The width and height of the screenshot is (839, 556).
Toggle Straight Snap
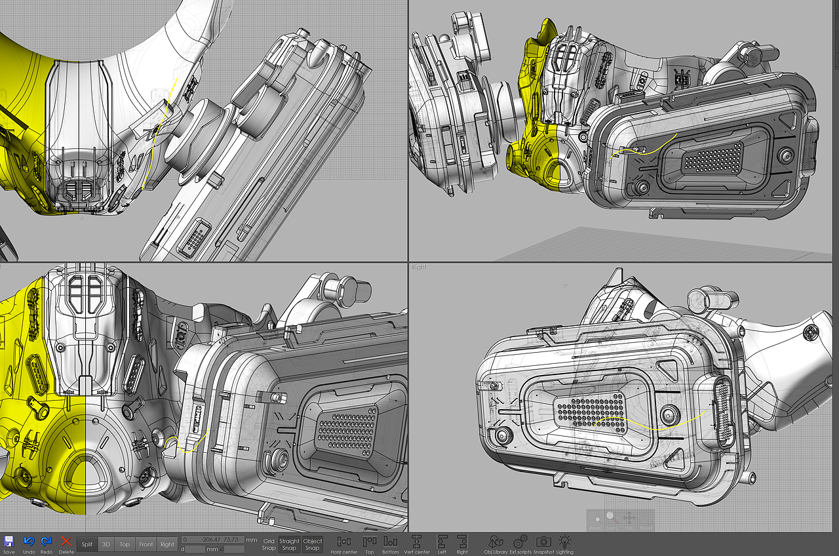click(289, 544)
